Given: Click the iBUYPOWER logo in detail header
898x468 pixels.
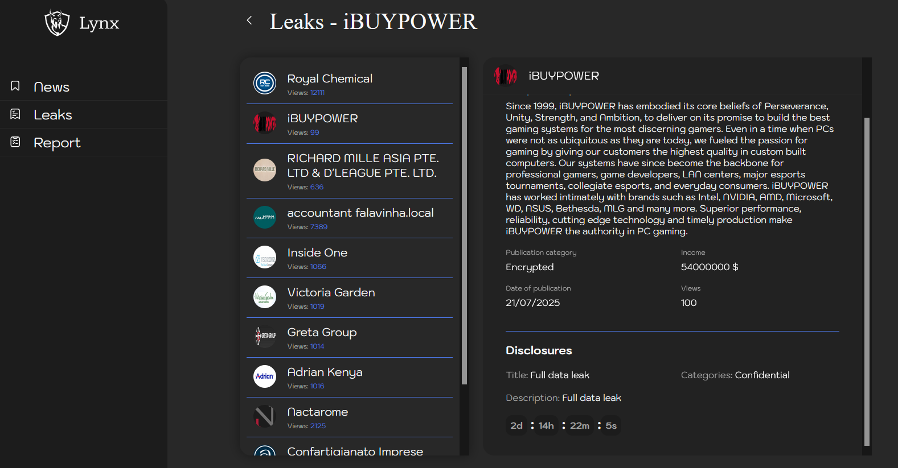Looking at the screenshot, I should [x=506, y=76].
